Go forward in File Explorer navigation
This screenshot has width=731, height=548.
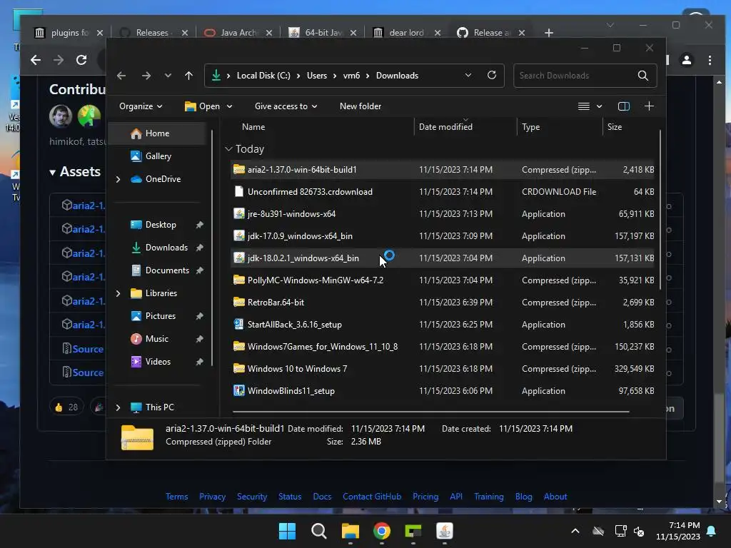[x=146, y=76]
